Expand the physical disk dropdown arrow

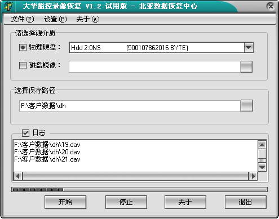coord(249,47)
